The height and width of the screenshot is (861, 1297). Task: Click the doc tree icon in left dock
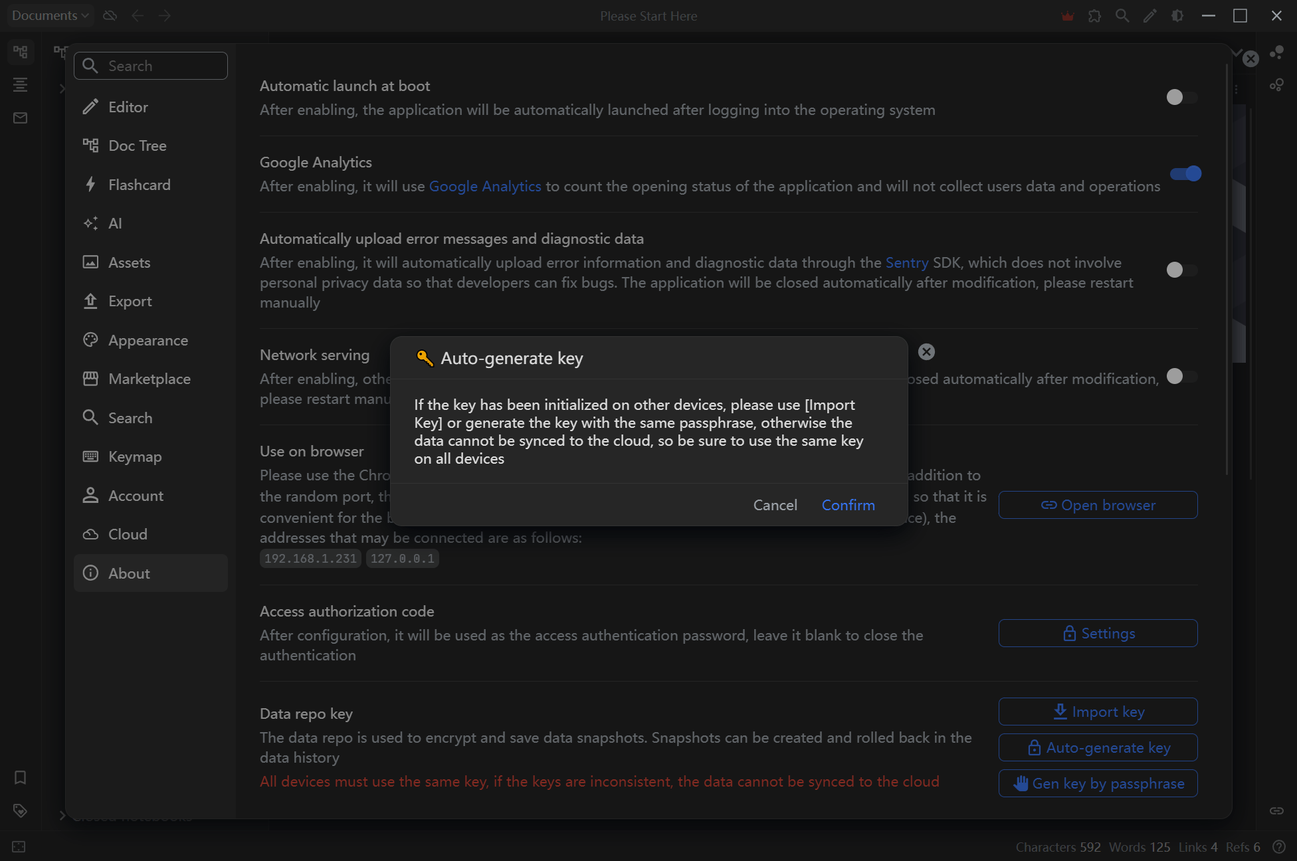20,52
